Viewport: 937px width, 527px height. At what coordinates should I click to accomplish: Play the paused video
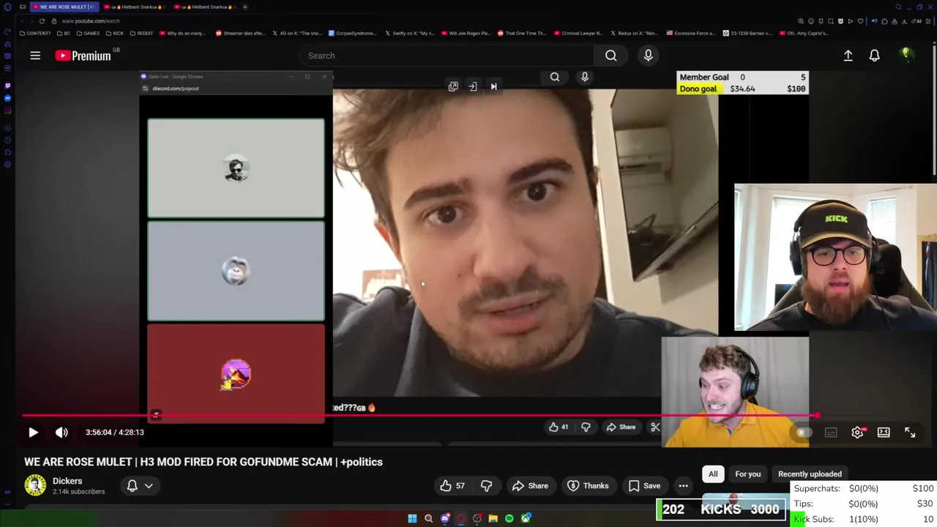33,433
